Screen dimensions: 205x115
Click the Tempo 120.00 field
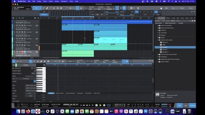pos(157,104)
